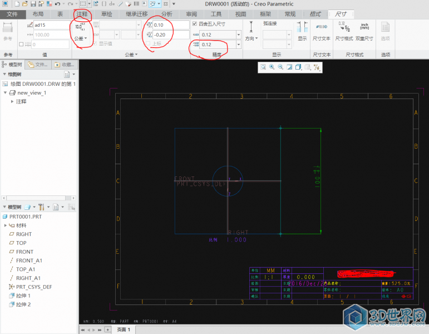Open the upper precision 0.12 dropdown
429x334 pixels.
(239, 35)
